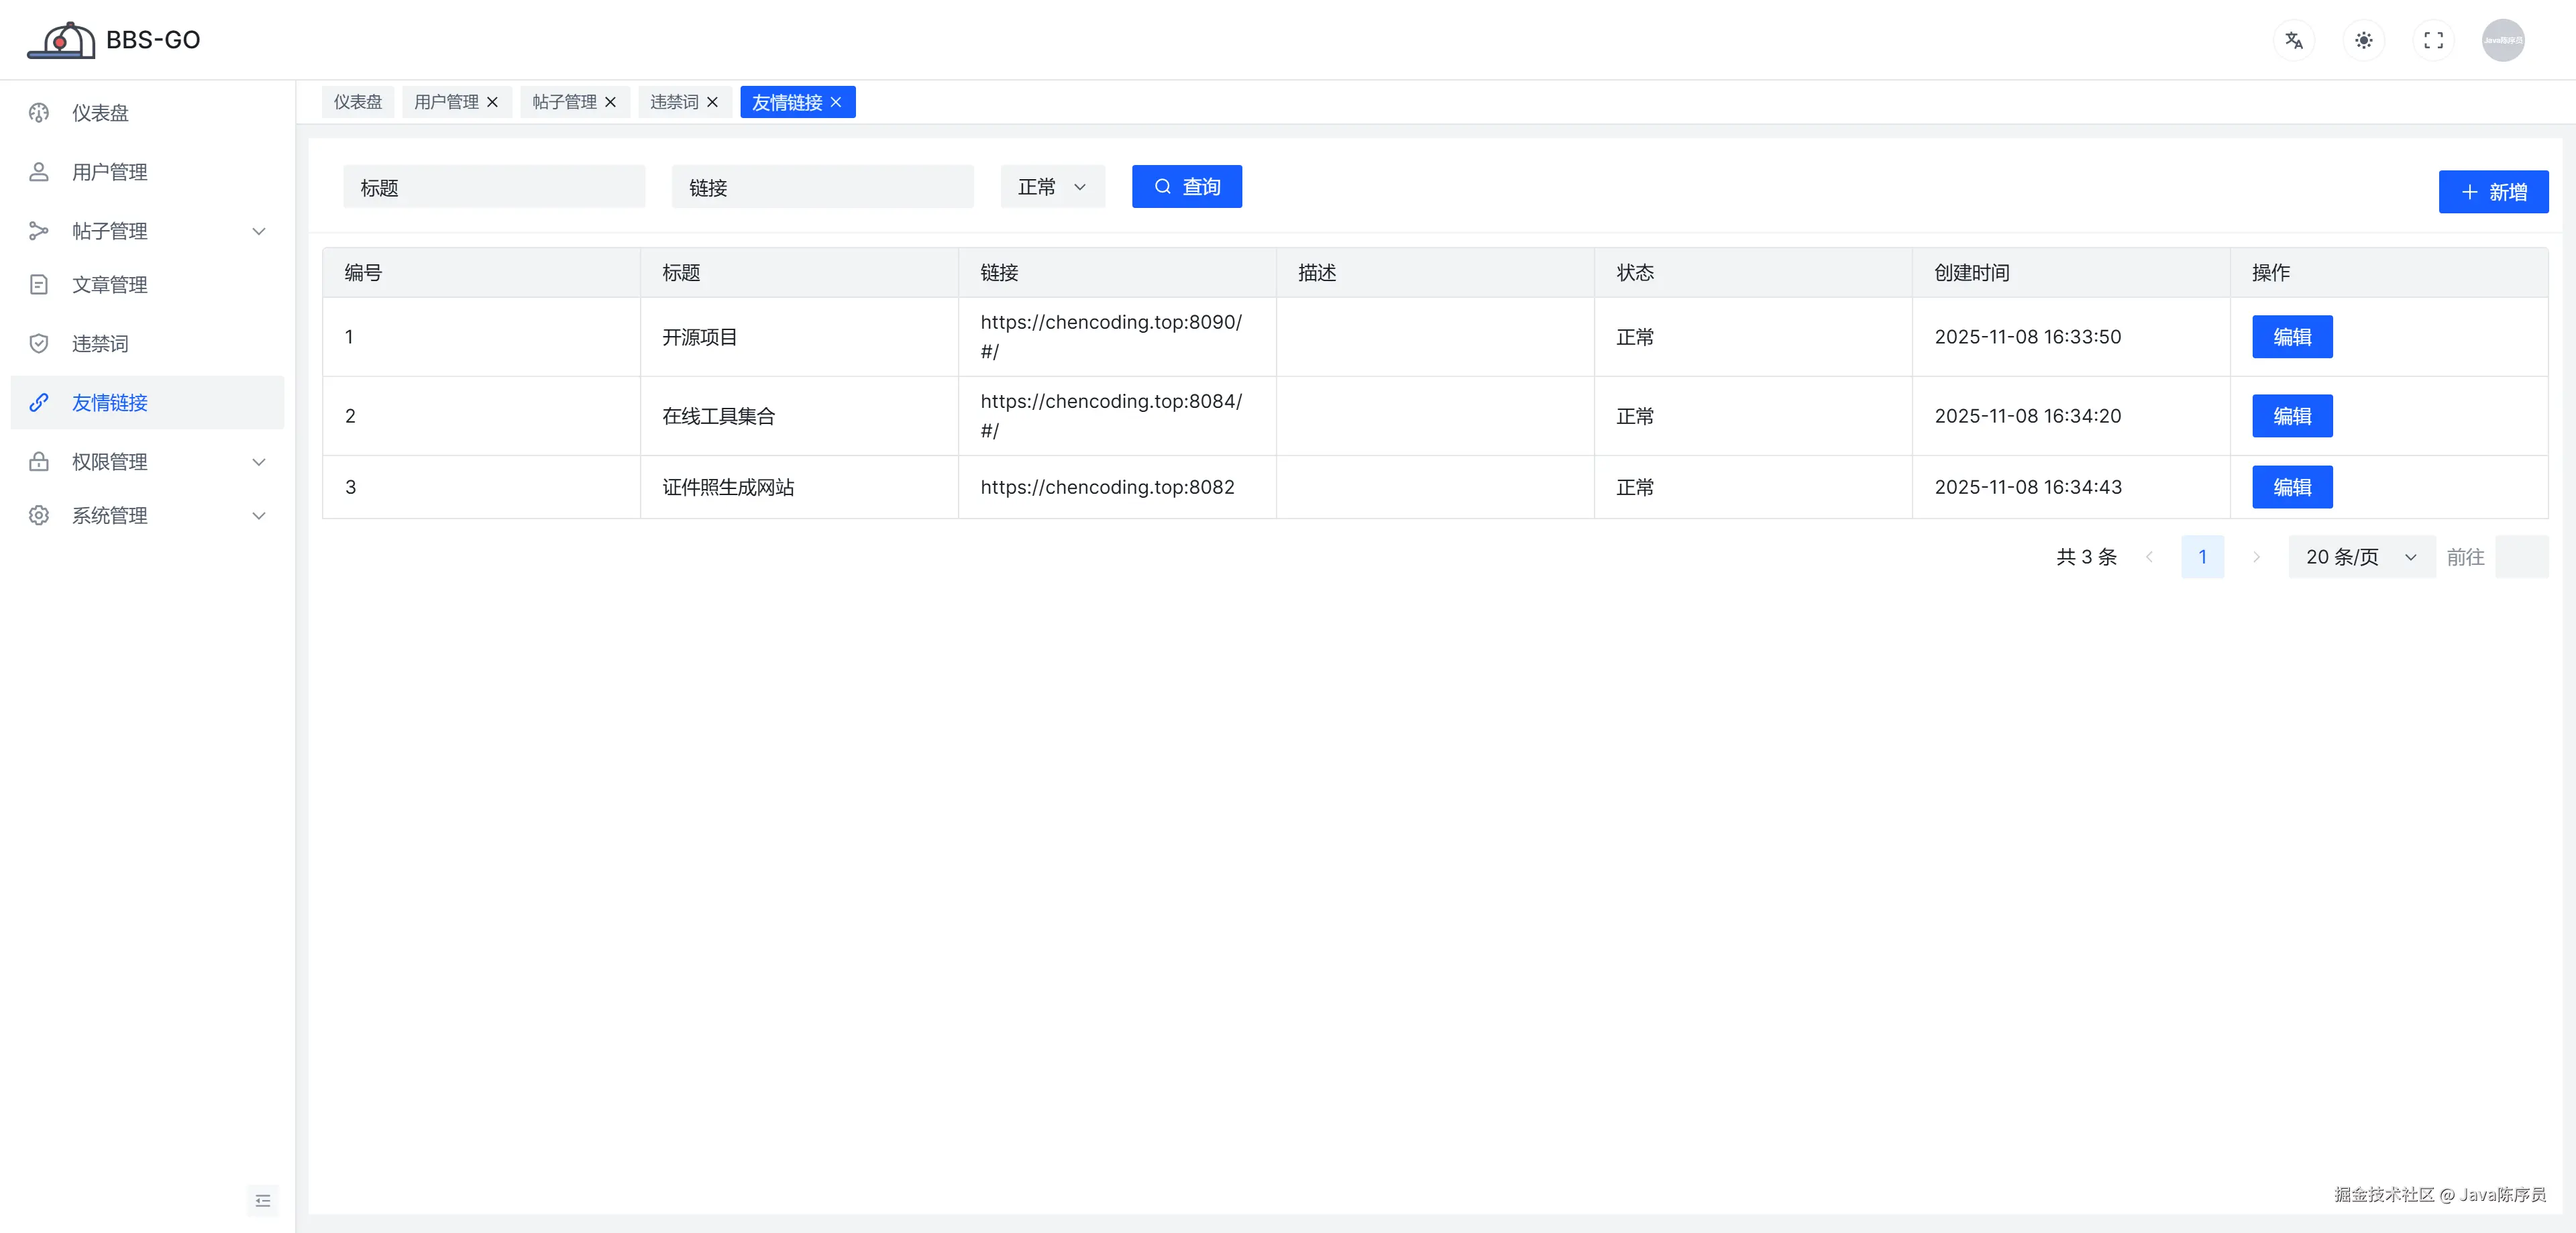Click the language translation icon
This screenshot has width=2576, height=1233.
(x=2293, y=40)
